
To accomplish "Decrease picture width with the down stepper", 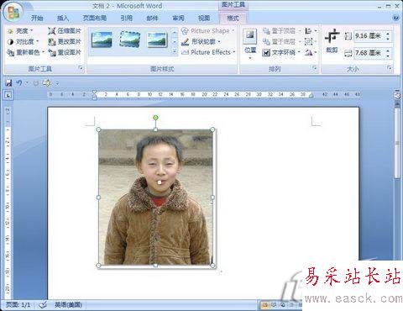I will coord(388,55).
